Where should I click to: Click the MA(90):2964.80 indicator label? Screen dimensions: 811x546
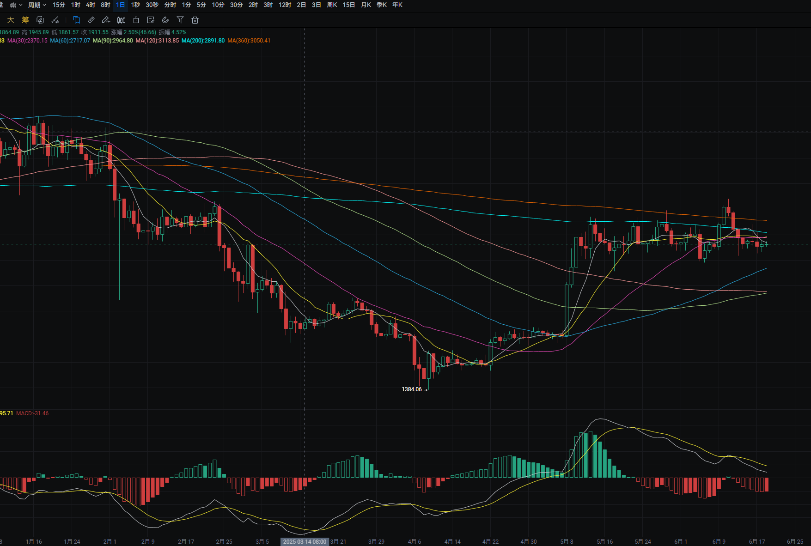tap(113, 41)
